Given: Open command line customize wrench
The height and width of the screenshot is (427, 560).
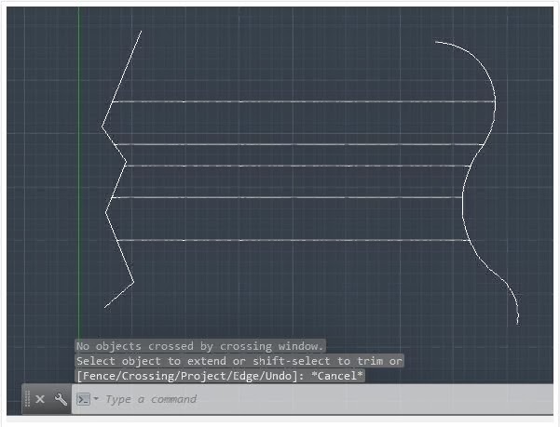Looking at the screenshot, I should [x=61, y=399].
